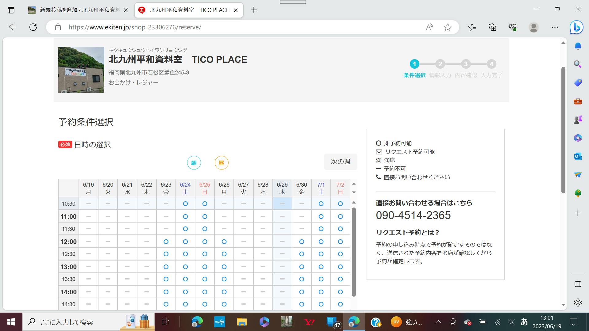Click timetable header scroll down arrow
This screenshot has width=589, height=331.
[x=354, y=192]
